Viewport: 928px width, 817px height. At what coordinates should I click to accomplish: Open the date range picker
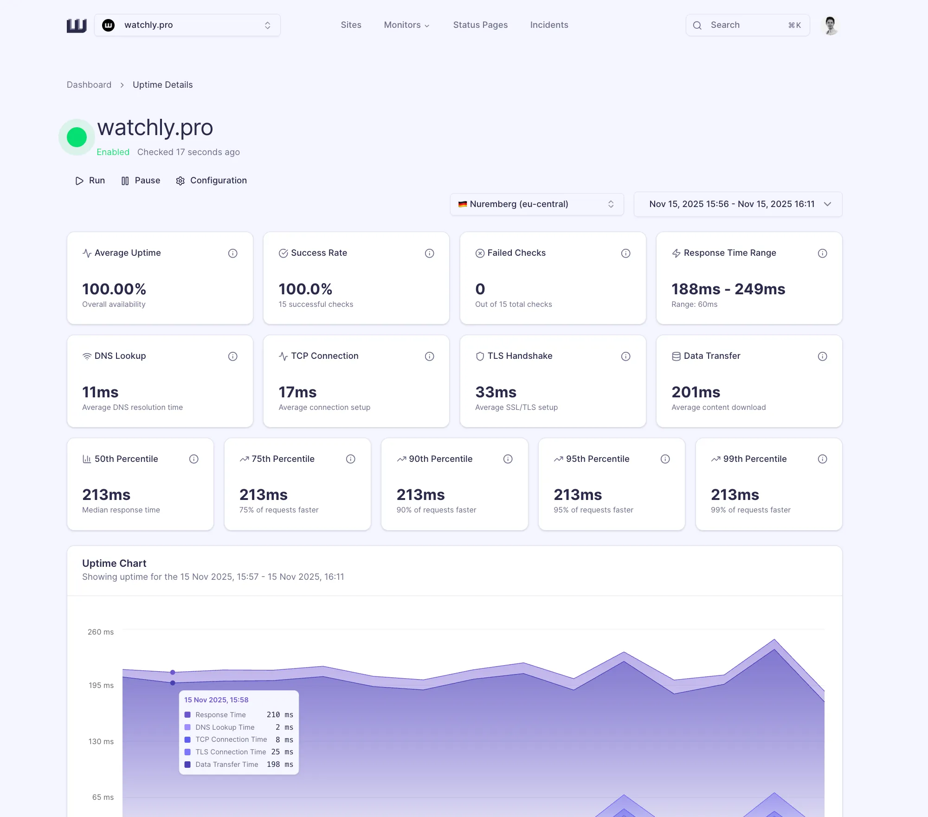pos(738,204)
